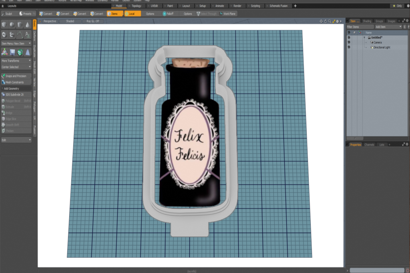Open the Add Item dropdown

(388, 26)
